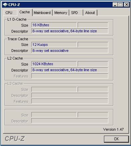Click the empty L3 Cache size field
Image resolution: width=131 pixels, height=146 pixels.
(x=54, y=89)
